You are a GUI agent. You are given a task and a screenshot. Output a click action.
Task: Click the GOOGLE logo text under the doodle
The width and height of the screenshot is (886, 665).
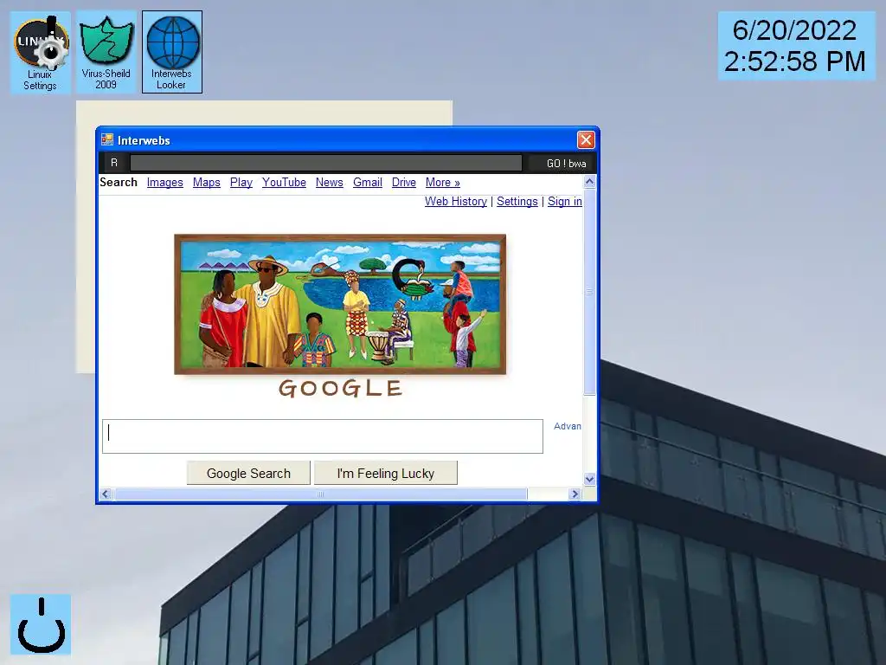point(341,389)
